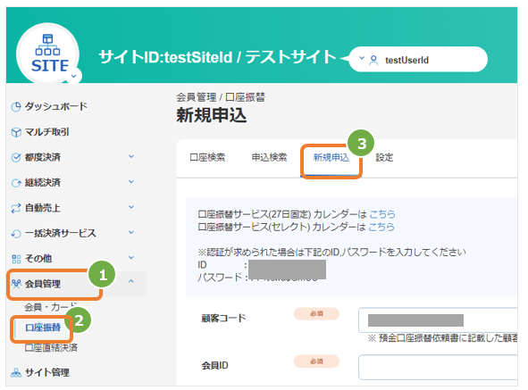Select 口座直結決済 in the sidebar
The height and width of the screenshot is (390, 528).
click(51, 347)
